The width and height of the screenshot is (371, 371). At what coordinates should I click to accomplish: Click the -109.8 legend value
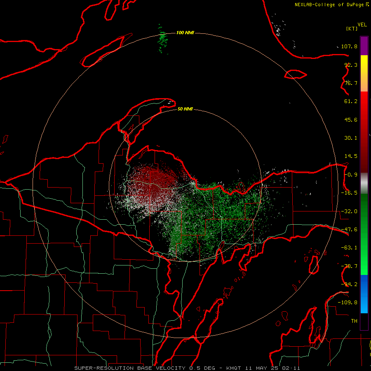[348, 303]
